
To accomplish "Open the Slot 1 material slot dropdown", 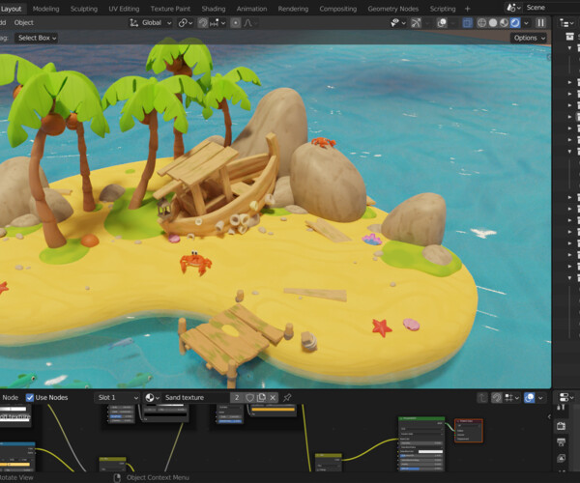I will [117, 398].
